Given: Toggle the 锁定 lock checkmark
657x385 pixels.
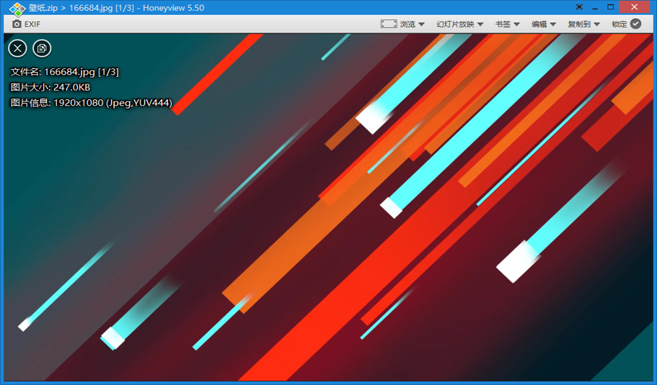Looking at the screenshot, I should [x=635, y=24].
